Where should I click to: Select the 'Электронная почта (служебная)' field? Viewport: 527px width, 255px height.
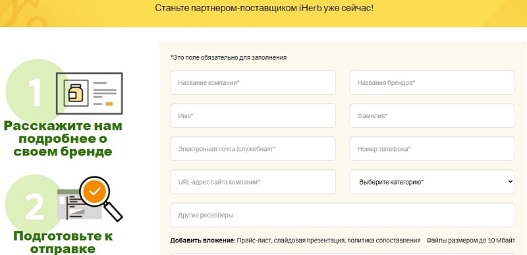253,148
